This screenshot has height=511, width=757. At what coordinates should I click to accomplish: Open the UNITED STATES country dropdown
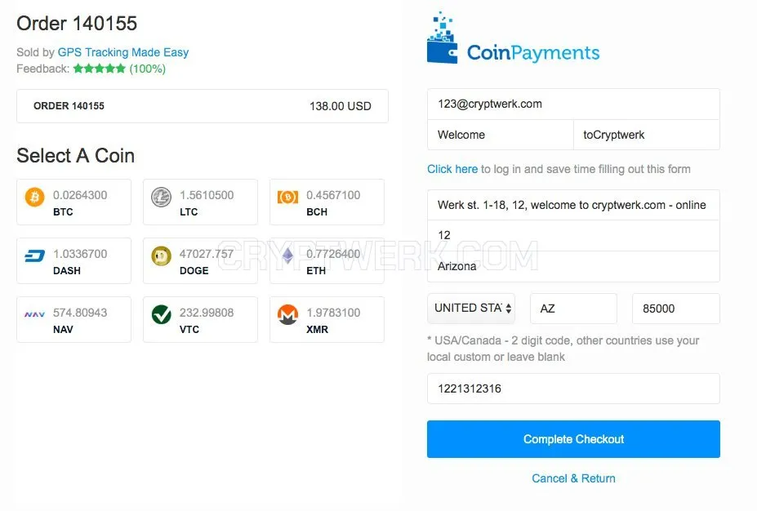pyautogui.click(x=471, y=308)
